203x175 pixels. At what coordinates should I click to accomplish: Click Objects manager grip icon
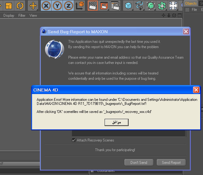(x=187, y=10)
